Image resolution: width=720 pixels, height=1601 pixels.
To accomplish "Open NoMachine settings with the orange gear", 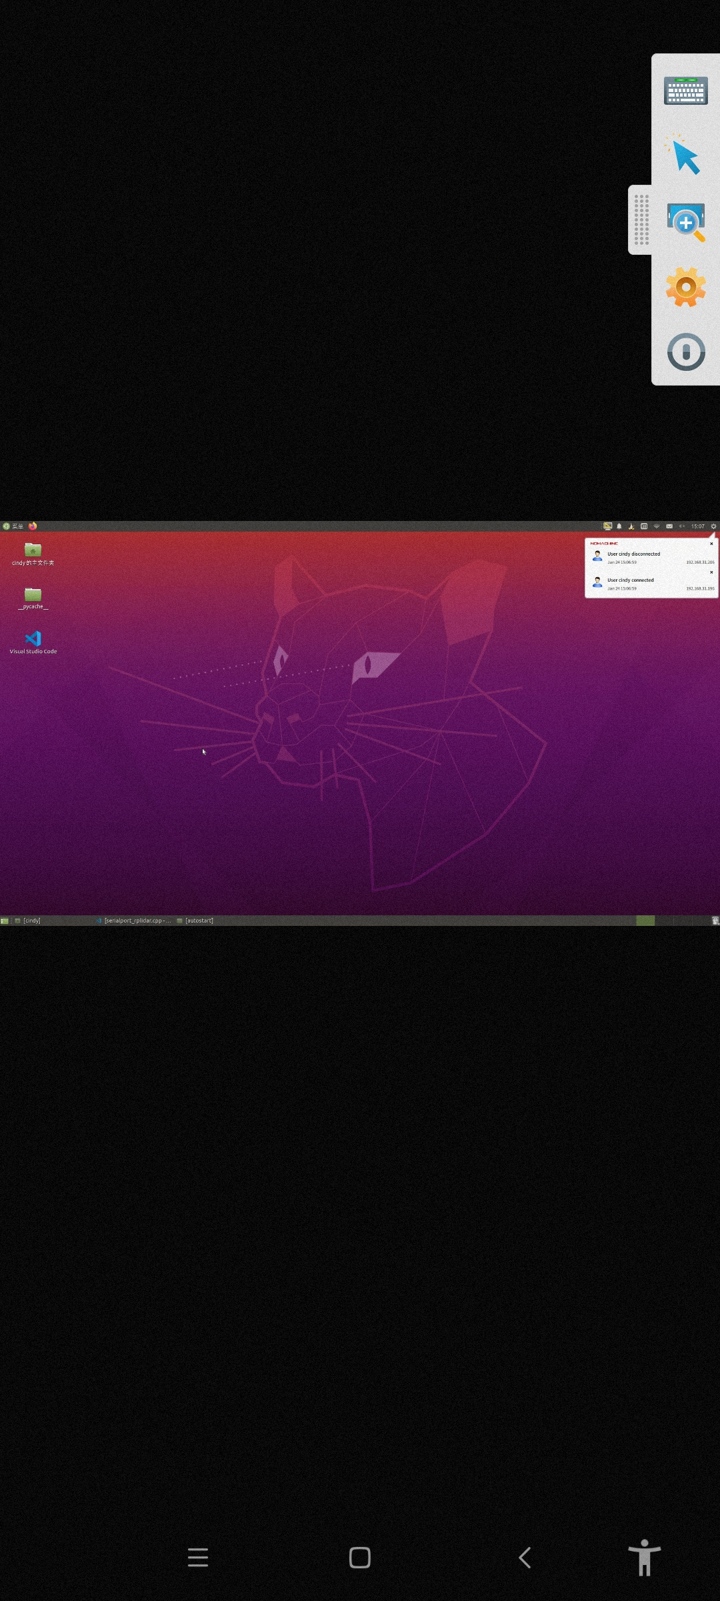I will (x=685, y=287).
